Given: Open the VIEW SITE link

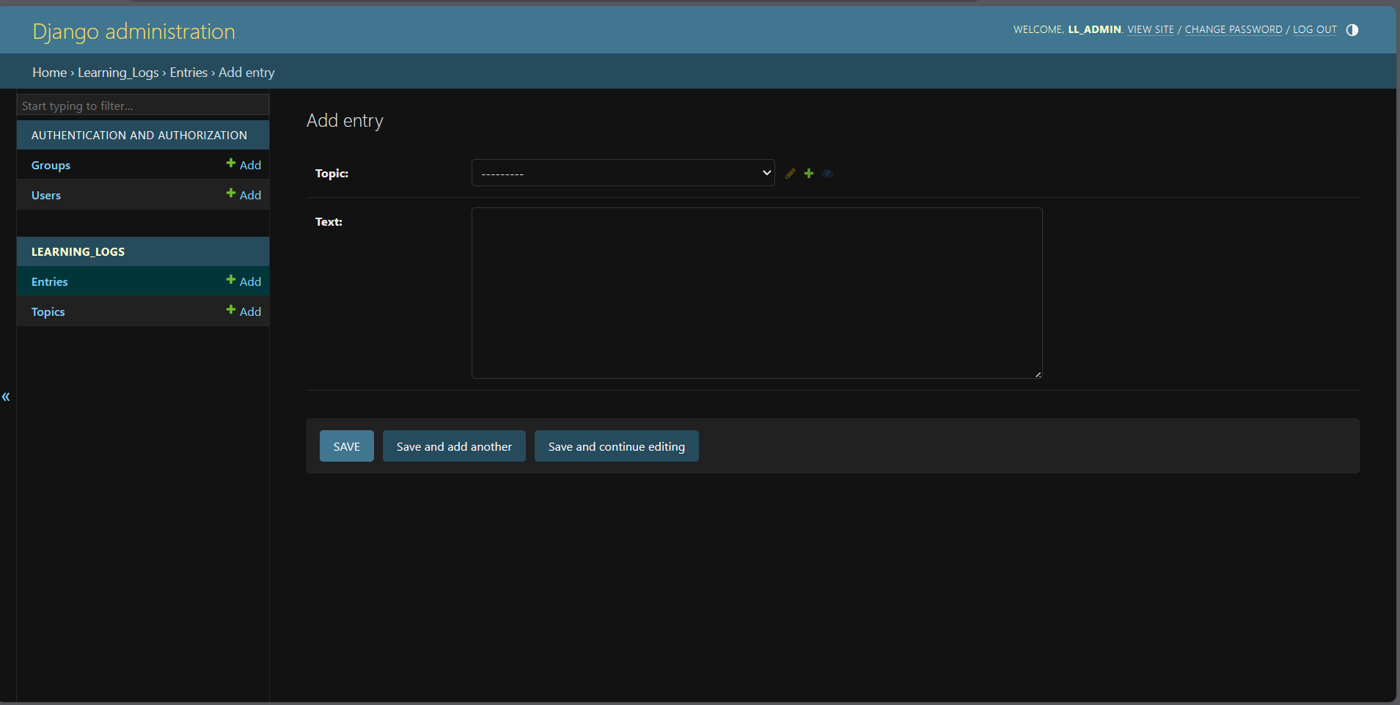Looking at the screenshot, I should [1151, 30].
